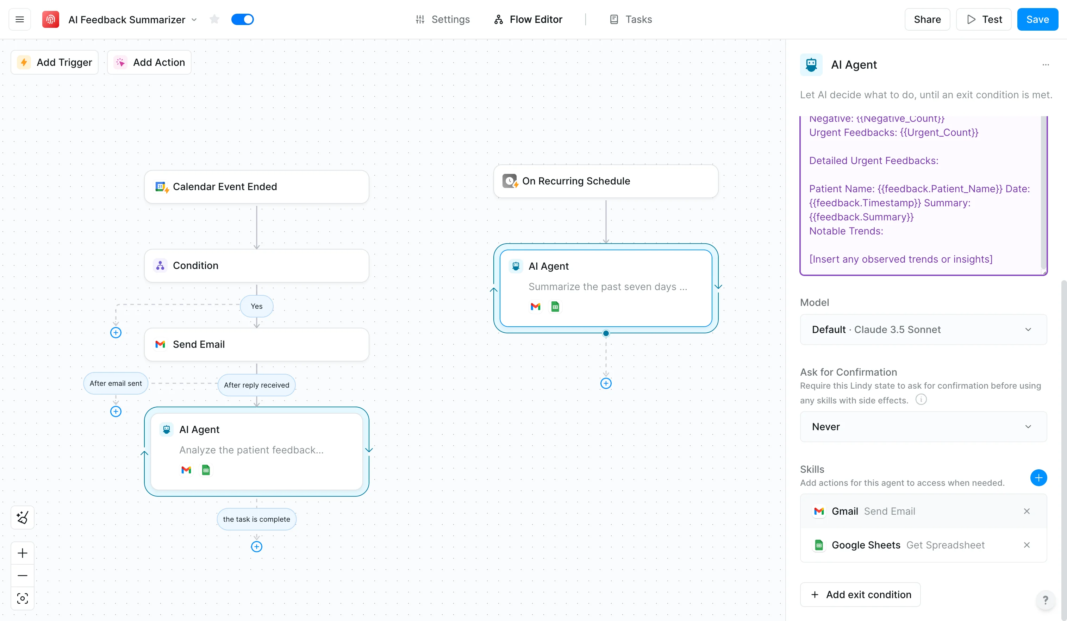Fit the flow to view
Viewport: 1067px width, 621px height.
pyautogui.click(x=23, y=598)
